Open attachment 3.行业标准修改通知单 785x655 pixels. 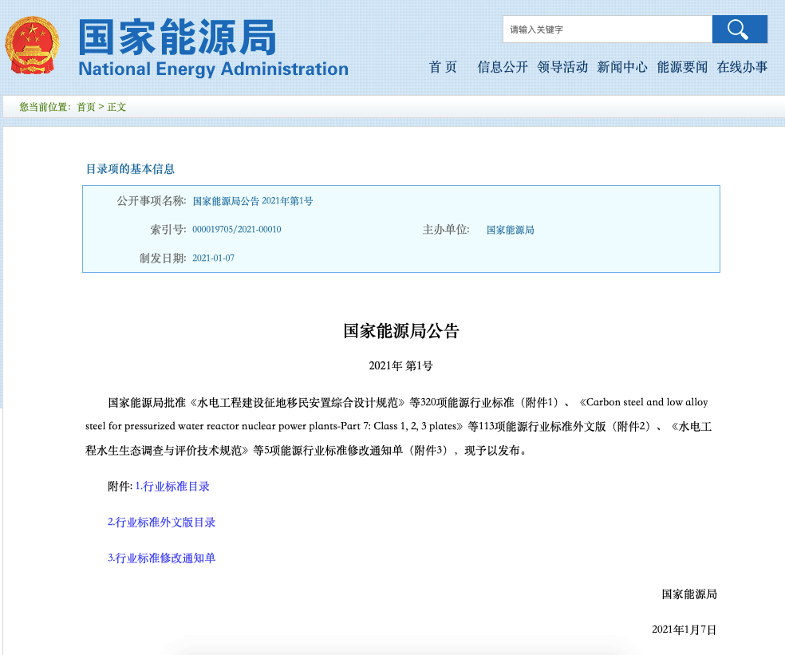point(161,558)
